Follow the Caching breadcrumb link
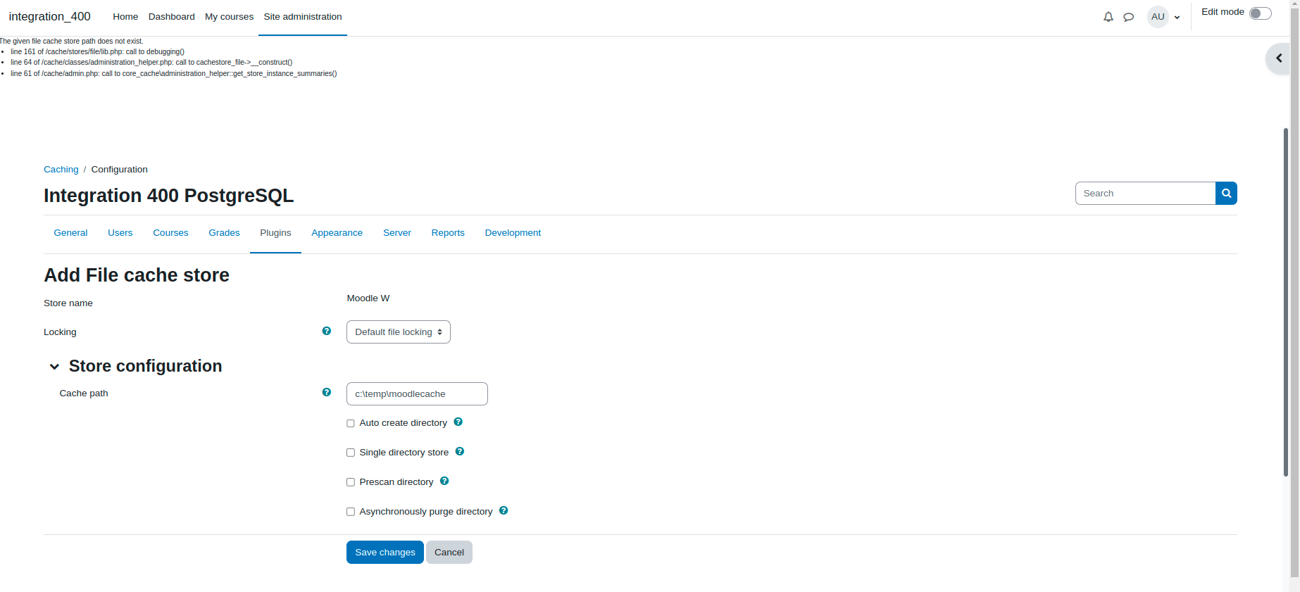1300x592 pixels. coord(61,170)
